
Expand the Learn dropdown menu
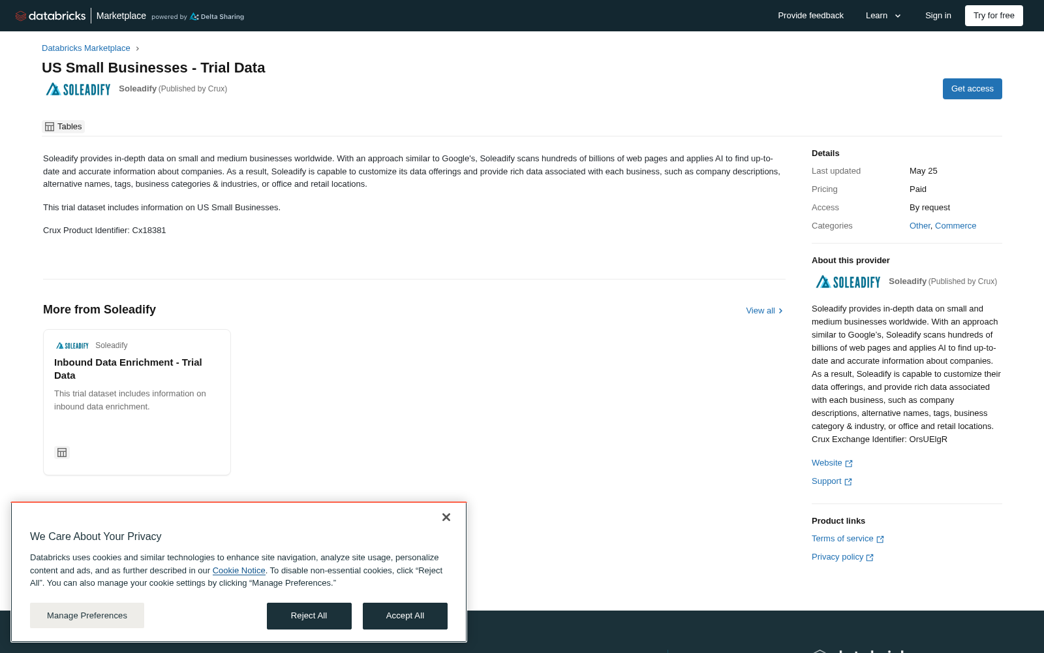click(883, 16)
